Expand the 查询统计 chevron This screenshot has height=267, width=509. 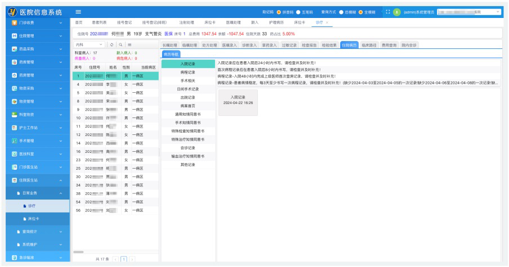61,232
